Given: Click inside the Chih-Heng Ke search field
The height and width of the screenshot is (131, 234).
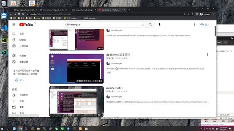Looking at the screenshot, I should 103,24.
